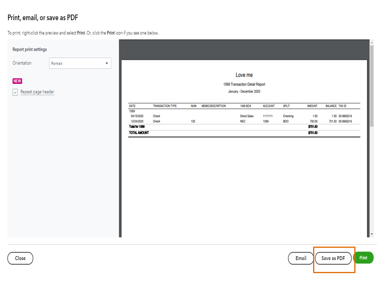The width and height of the screenshot is (380, 285).
Task: Click the preview vertical scrollbar thumb
Action: (372, 86)
